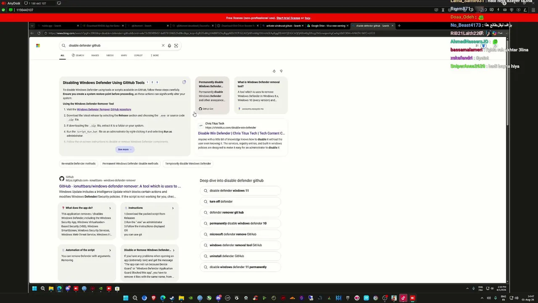Open the MORE menu in search tabs
This screenshot has height=303, width=538.
(155, 55)
